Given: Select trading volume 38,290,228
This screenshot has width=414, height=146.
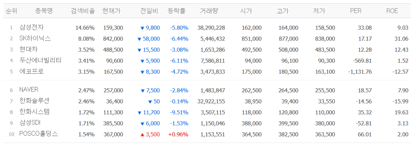Looking at the screenshot, I should coord(211,27).
